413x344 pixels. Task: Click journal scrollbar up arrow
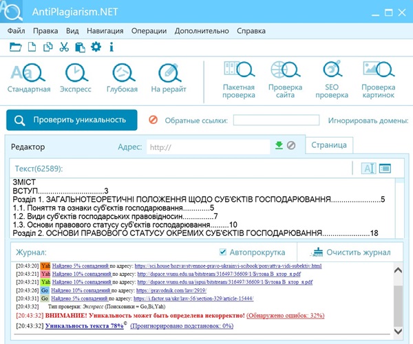[x=399, y=270]
